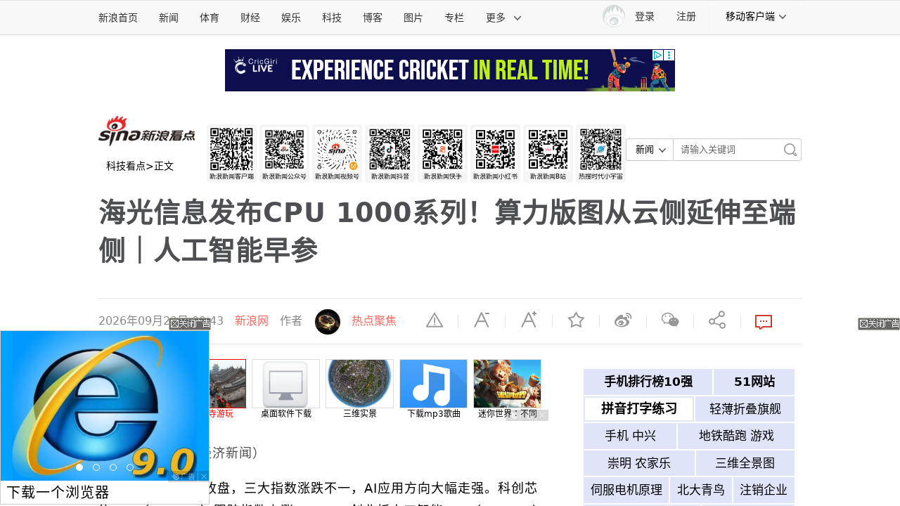The image size is (900, 506).
Task: Click 关闭广告 at right edge
Action: (x=879, y=324)
